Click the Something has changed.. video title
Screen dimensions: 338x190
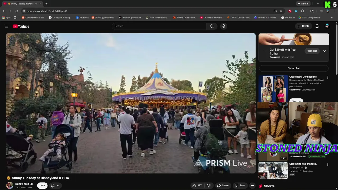tap(303, 164)
